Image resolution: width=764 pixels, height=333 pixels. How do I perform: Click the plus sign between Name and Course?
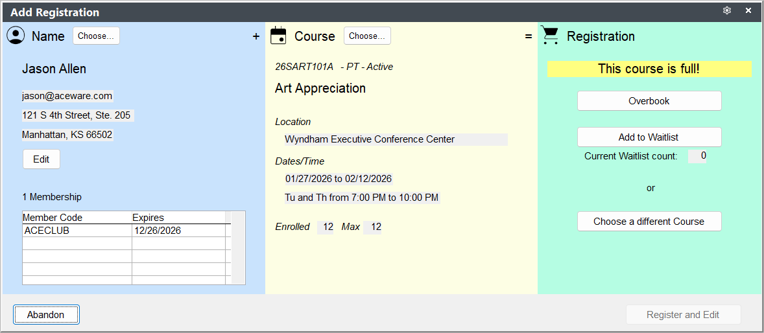click(256, 36)
